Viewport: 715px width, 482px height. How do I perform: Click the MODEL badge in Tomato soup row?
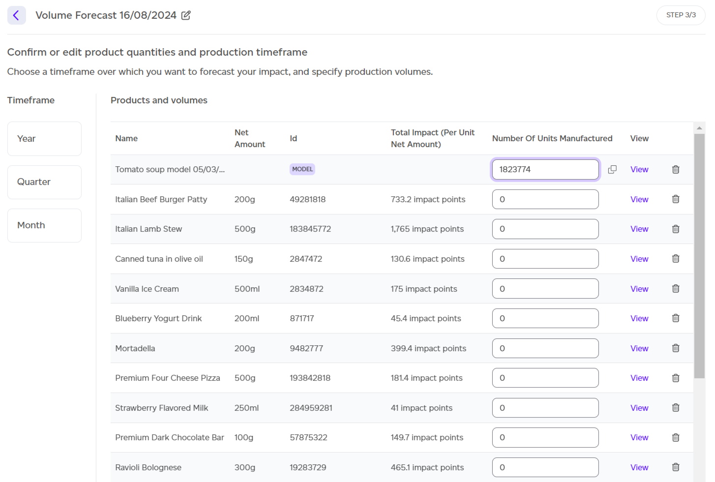pyautogui.click(x=302, y=169)
